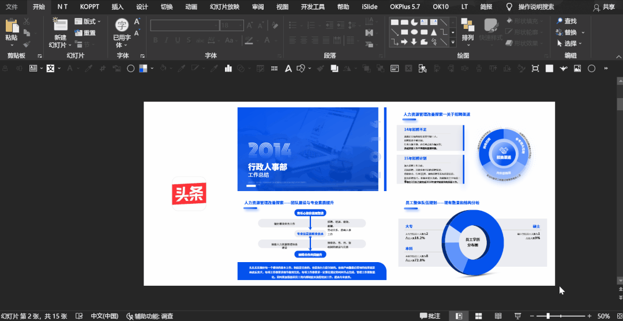
Task: Open the Arrange (排列) tool
Action: coord(468,30)
